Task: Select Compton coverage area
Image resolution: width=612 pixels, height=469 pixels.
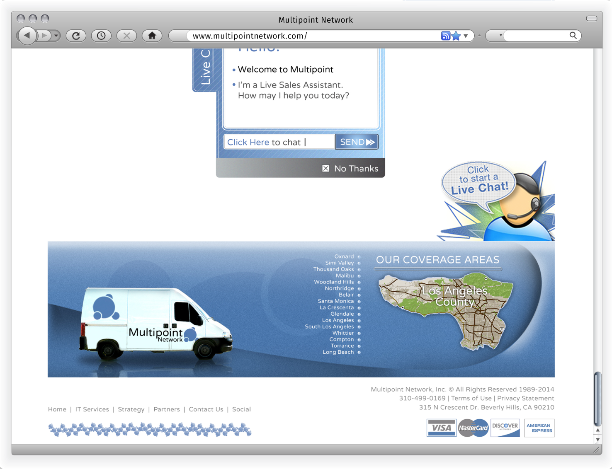Action: (342, 339)
